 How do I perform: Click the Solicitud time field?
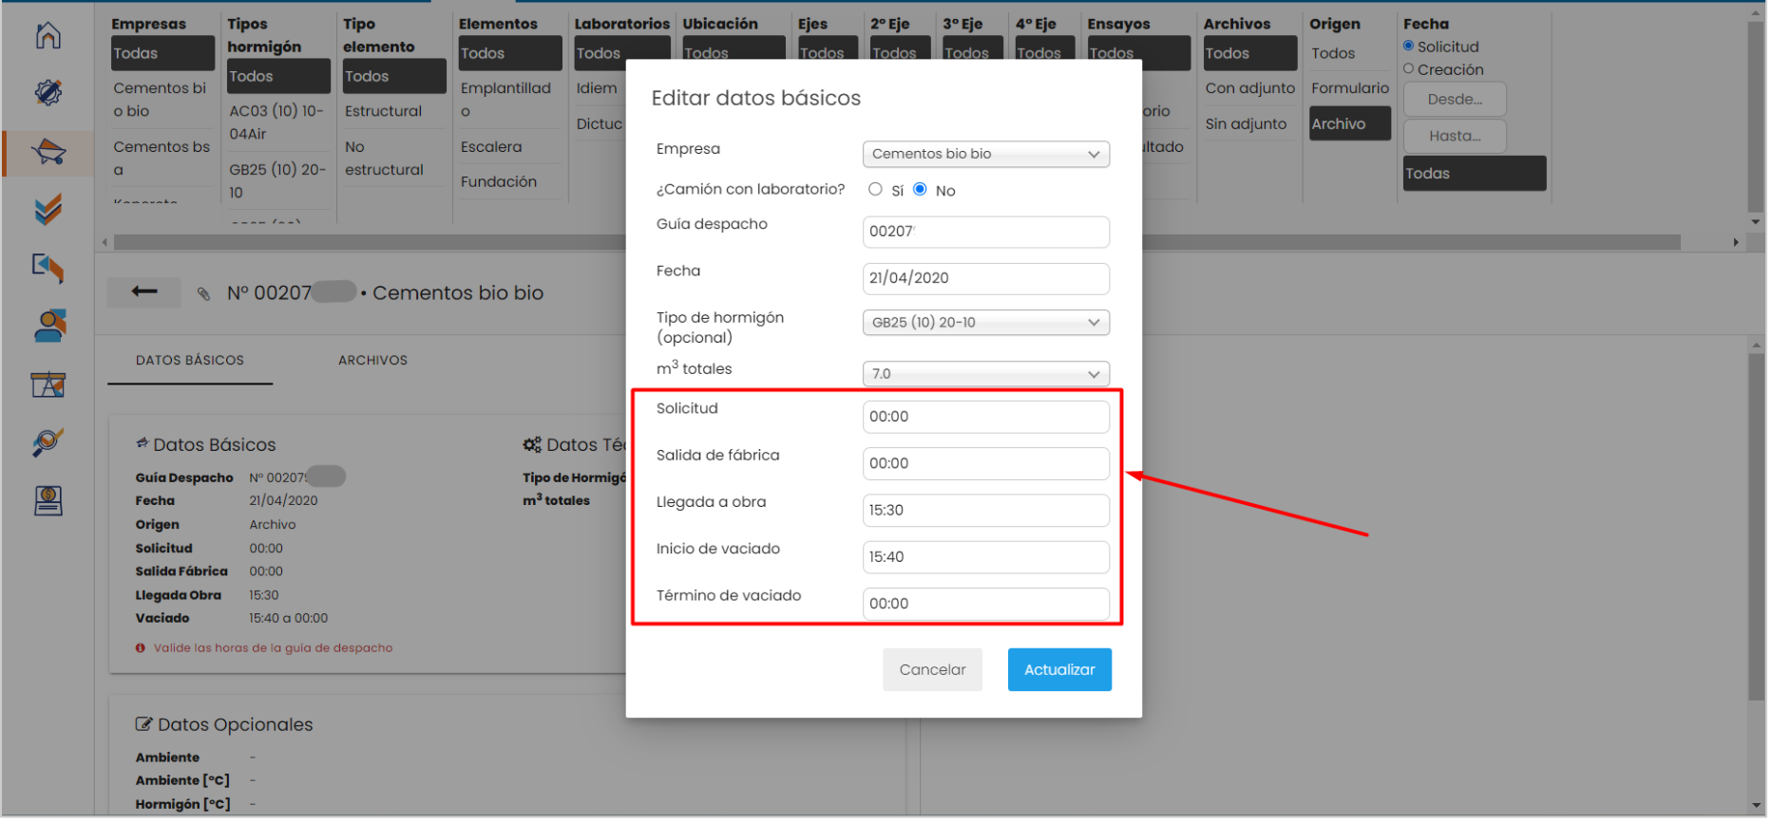pyautogui.click(x=986, y=417)
